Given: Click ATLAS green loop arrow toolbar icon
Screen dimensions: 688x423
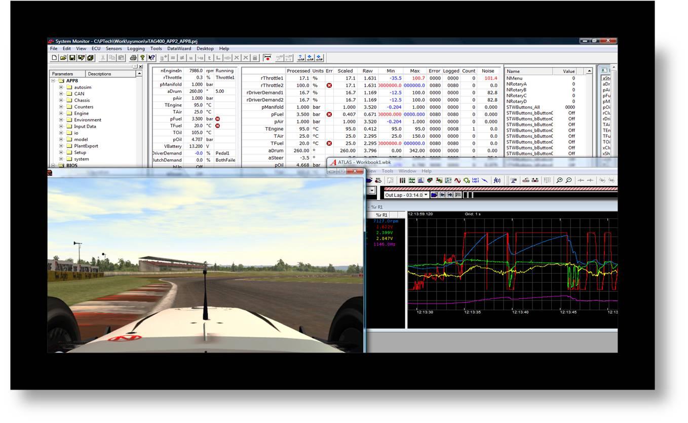Looking at the screenshot, I should click(467, 181).
